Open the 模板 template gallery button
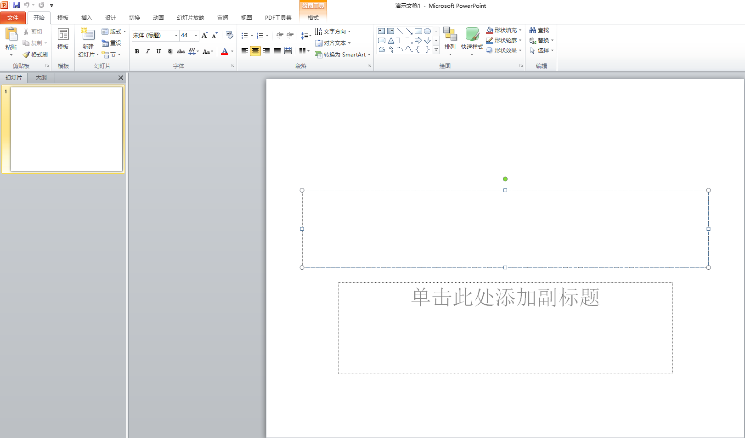Viewport: 745px width, 438px height. coord(63,39)
